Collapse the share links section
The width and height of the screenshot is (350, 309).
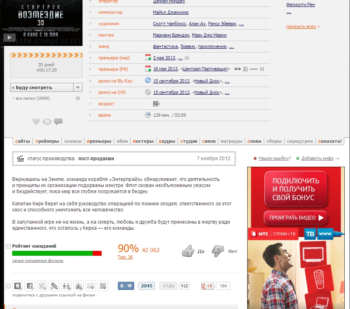pos(8,286)
